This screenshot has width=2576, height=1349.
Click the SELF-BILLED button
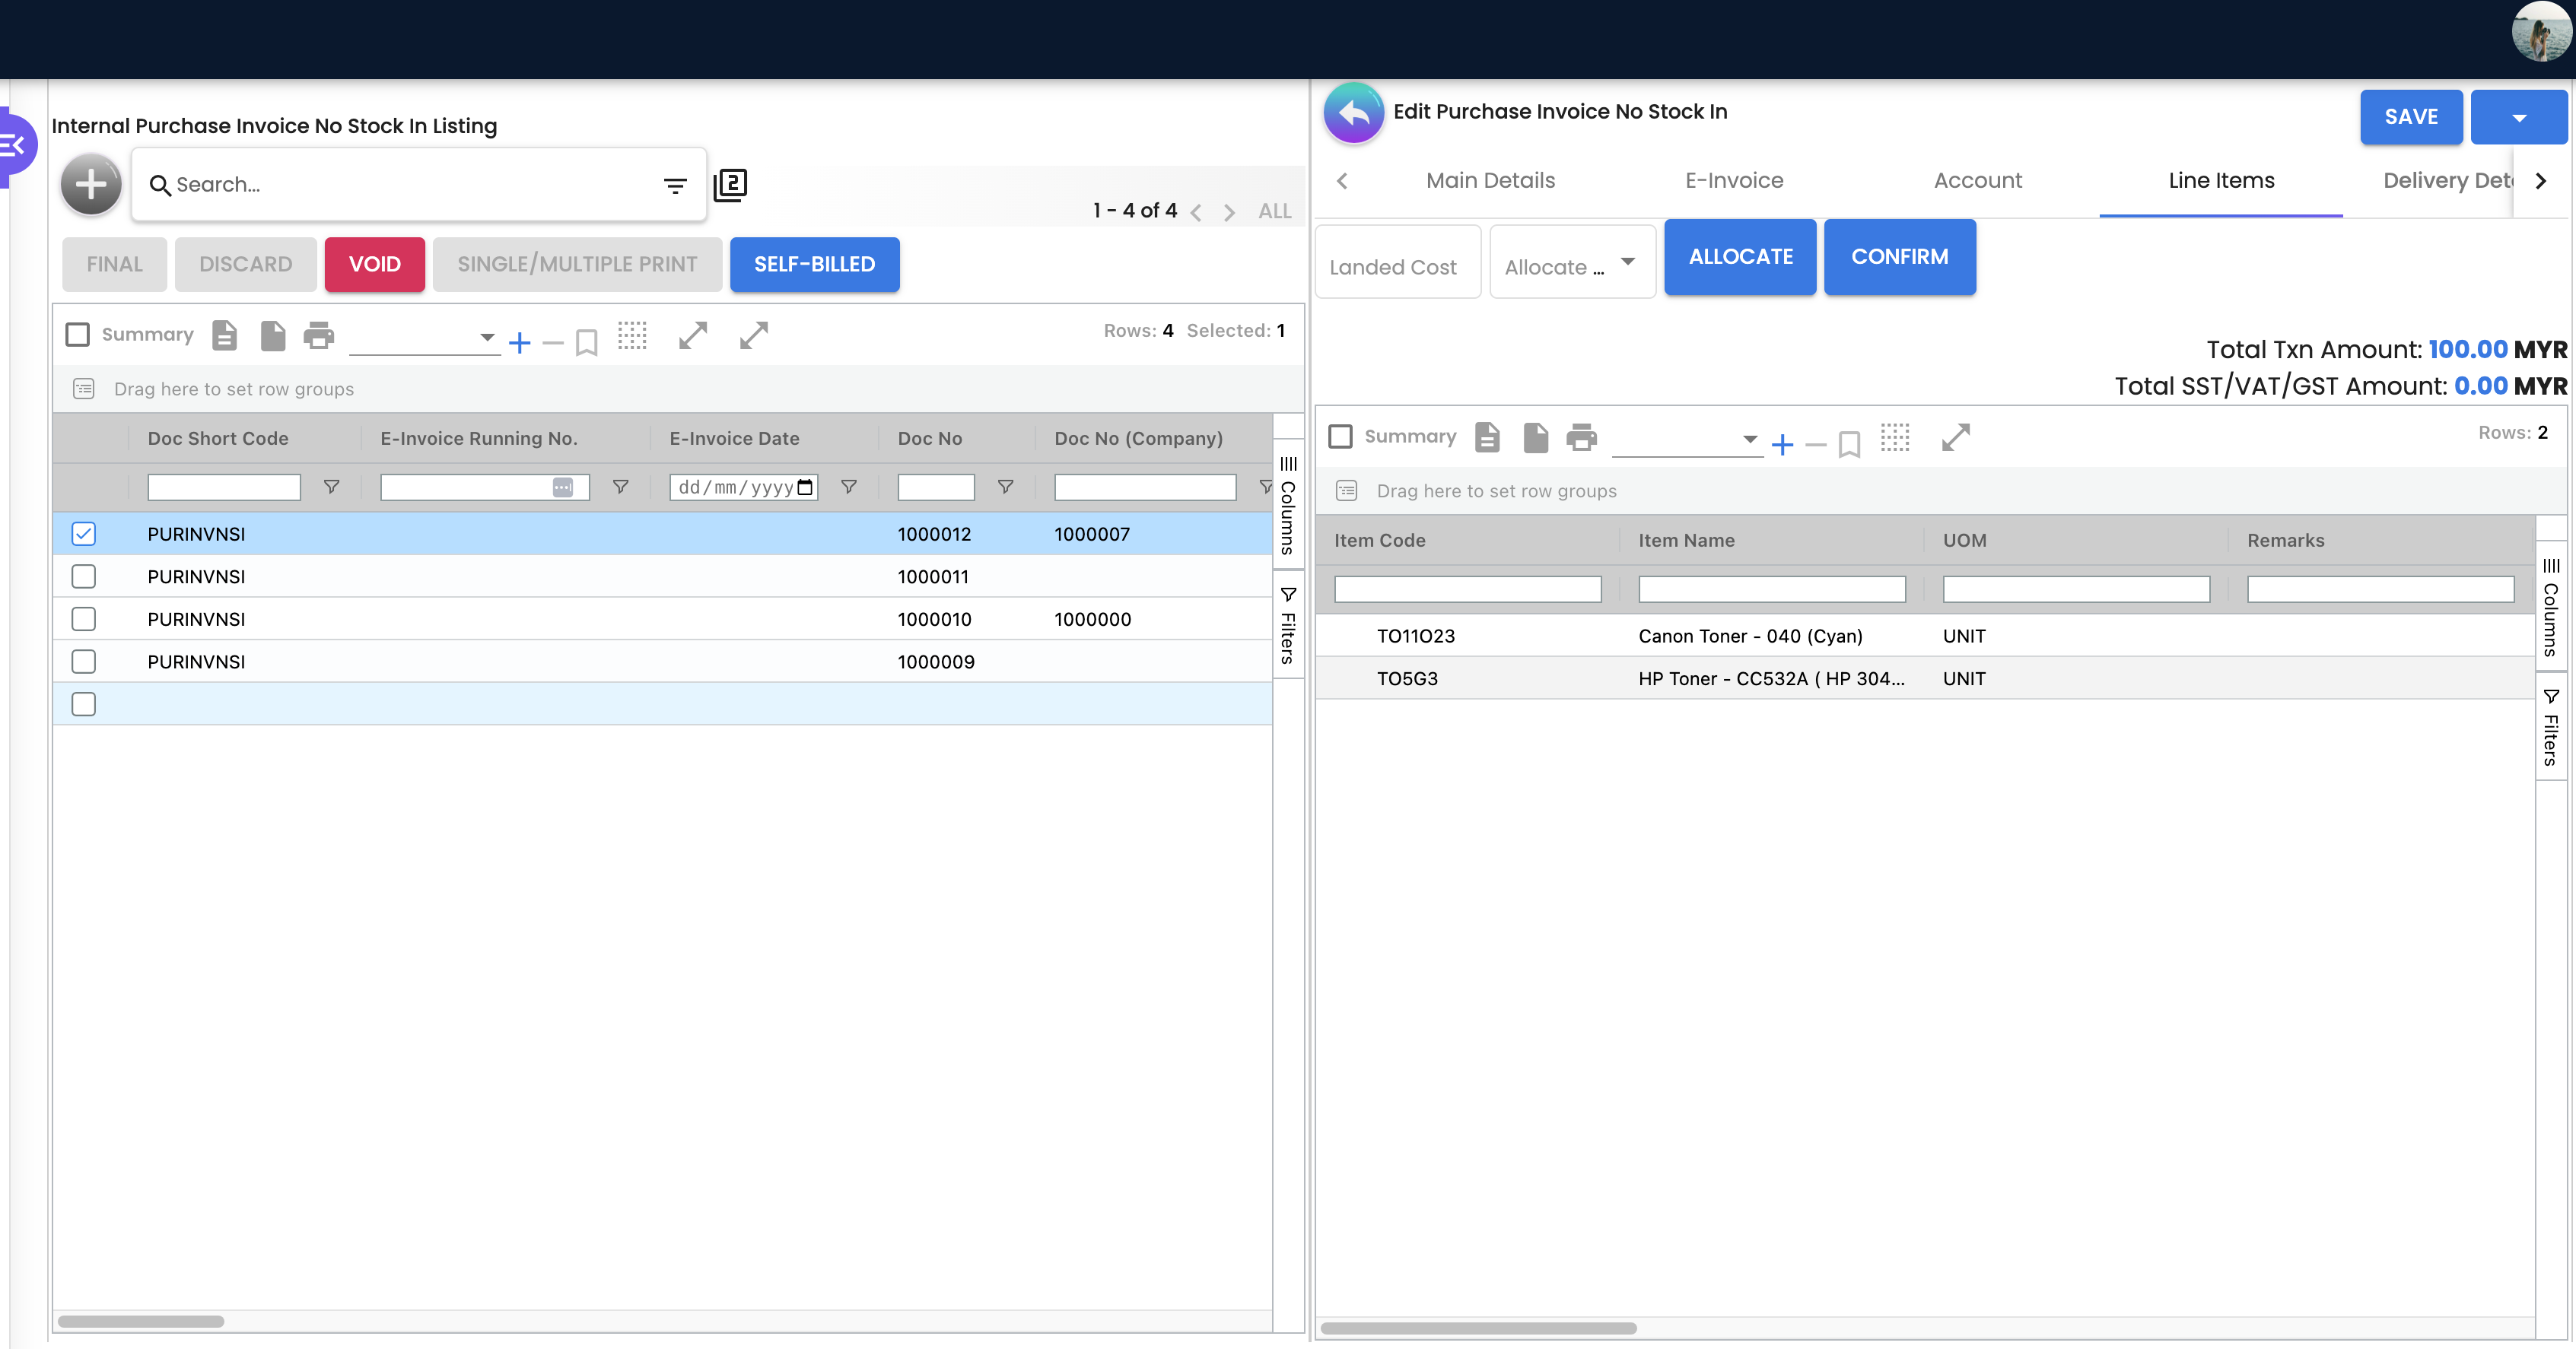click(814, 265)
